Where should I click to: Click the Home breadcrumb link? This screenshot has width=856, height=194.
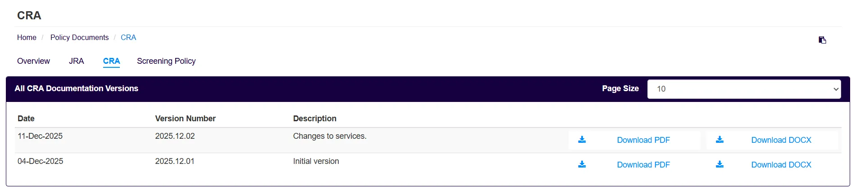[27, 37]
